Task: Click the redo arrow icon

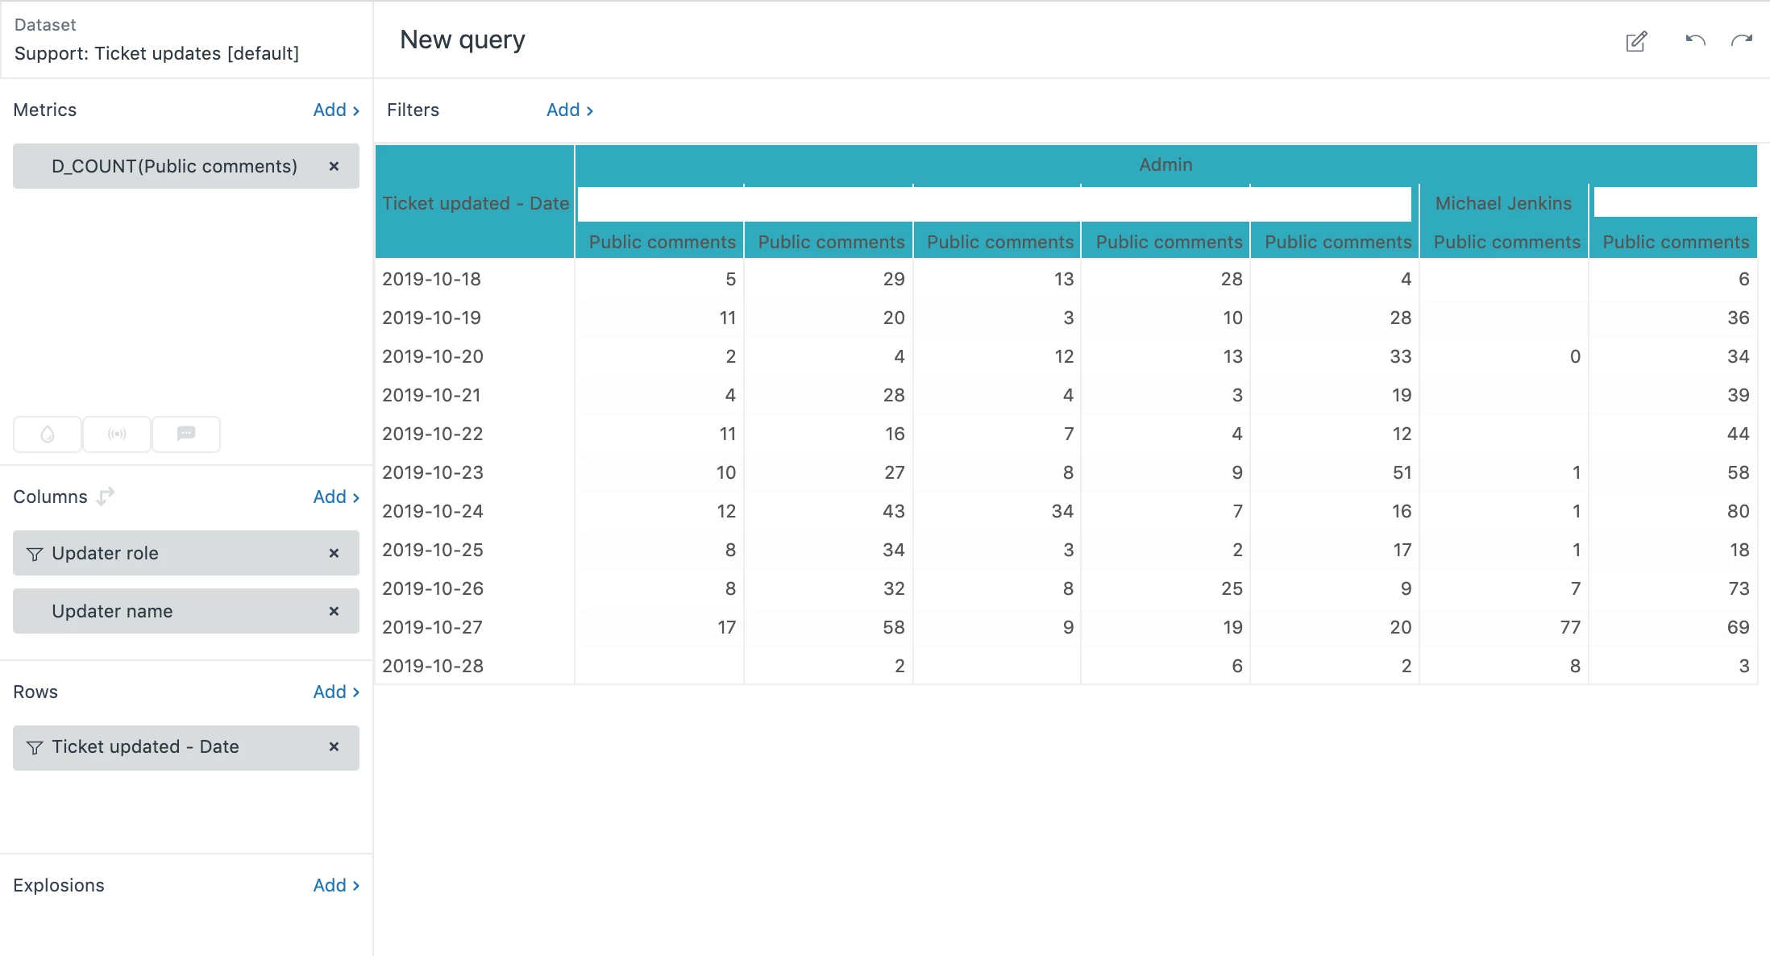Action: tap(1742, 40)
